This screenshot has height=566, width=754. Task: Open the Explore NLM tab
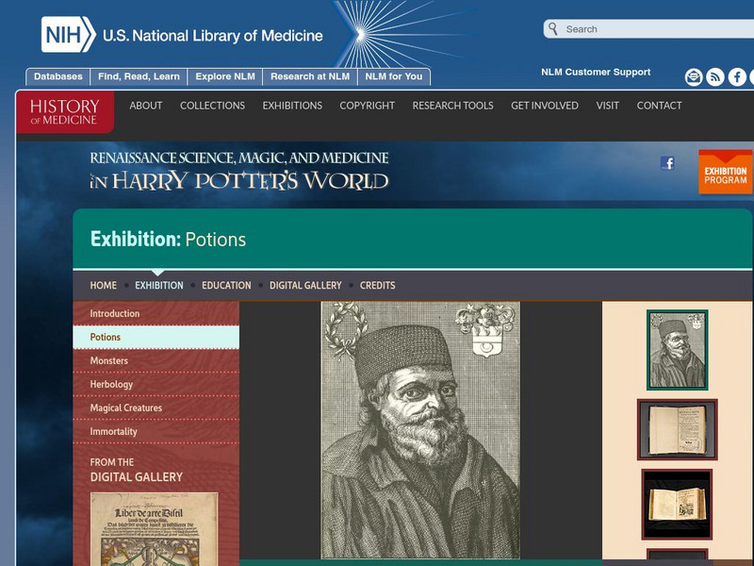[x=225, y=76]
